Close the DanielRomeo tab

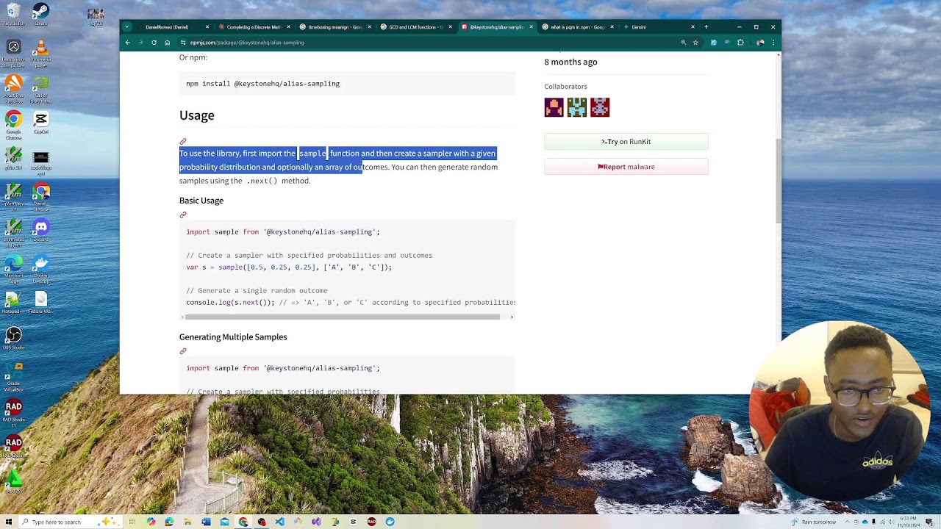click(x=207, y=27)
